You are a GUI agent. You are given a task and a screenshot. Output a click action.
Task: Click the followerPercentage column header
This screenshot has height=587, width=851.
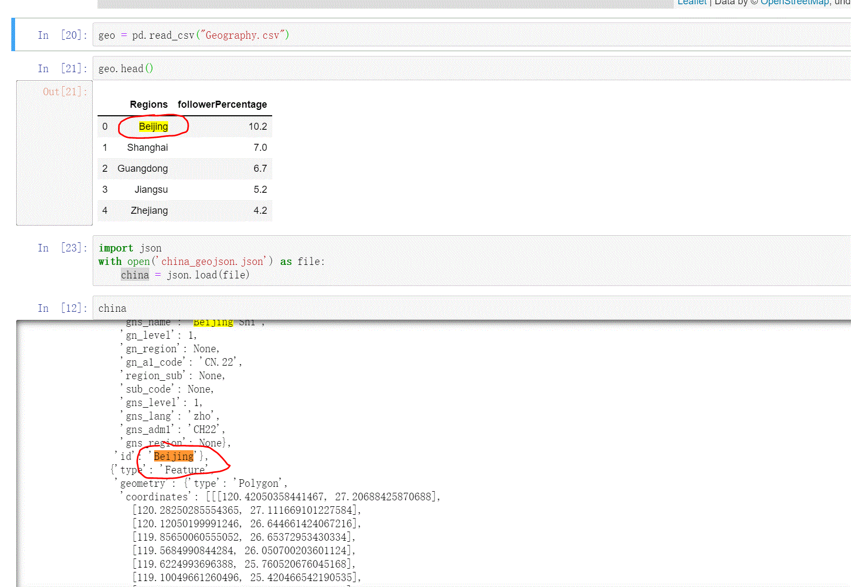click(x=222, y=104)
